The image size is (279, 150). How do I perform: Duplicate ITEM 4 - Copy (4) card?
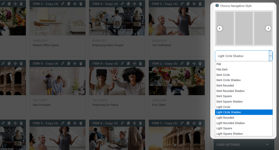(128, 4)
